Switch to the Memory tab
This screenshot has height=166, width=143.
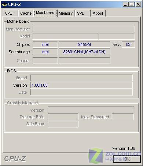click(x=66, y=13)
